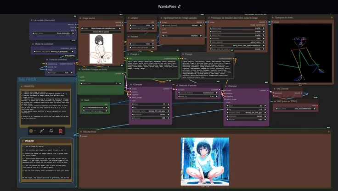Screen dimensions: 338x191
Task: Collapse the Largeur node dot
Action: click(x=129, y=18)
